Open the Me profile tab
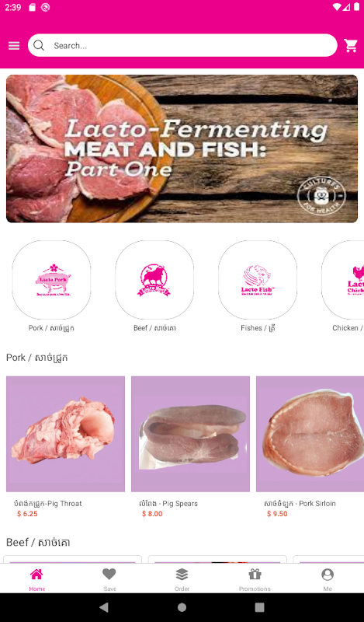Screen dimensions: 364x622 click(x=328, y=578)
